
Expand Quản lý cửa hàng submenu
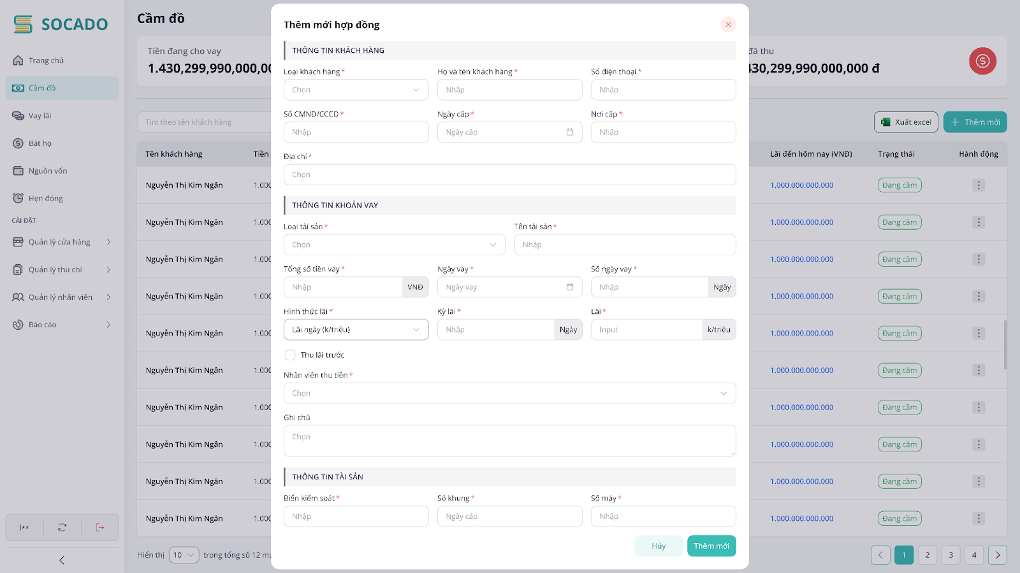pos(62,242)
